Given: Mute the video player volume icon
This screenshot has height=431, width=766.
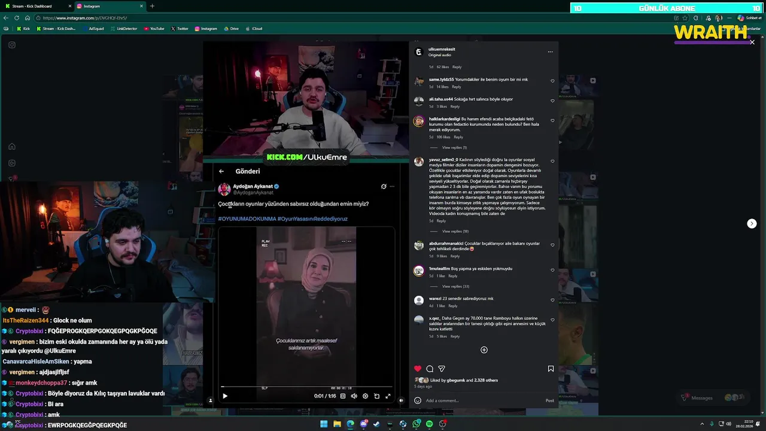Looking at the screenshot, I should click(354, 396).
